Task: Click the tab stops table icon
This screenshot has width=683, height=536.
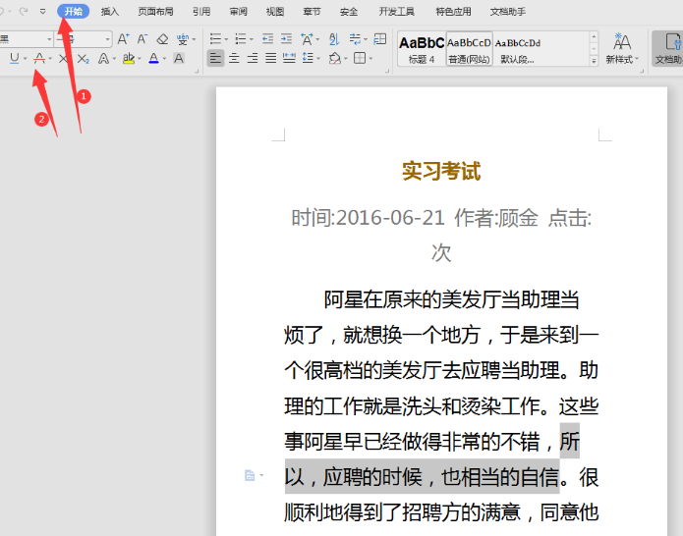Action: [380, 39]
